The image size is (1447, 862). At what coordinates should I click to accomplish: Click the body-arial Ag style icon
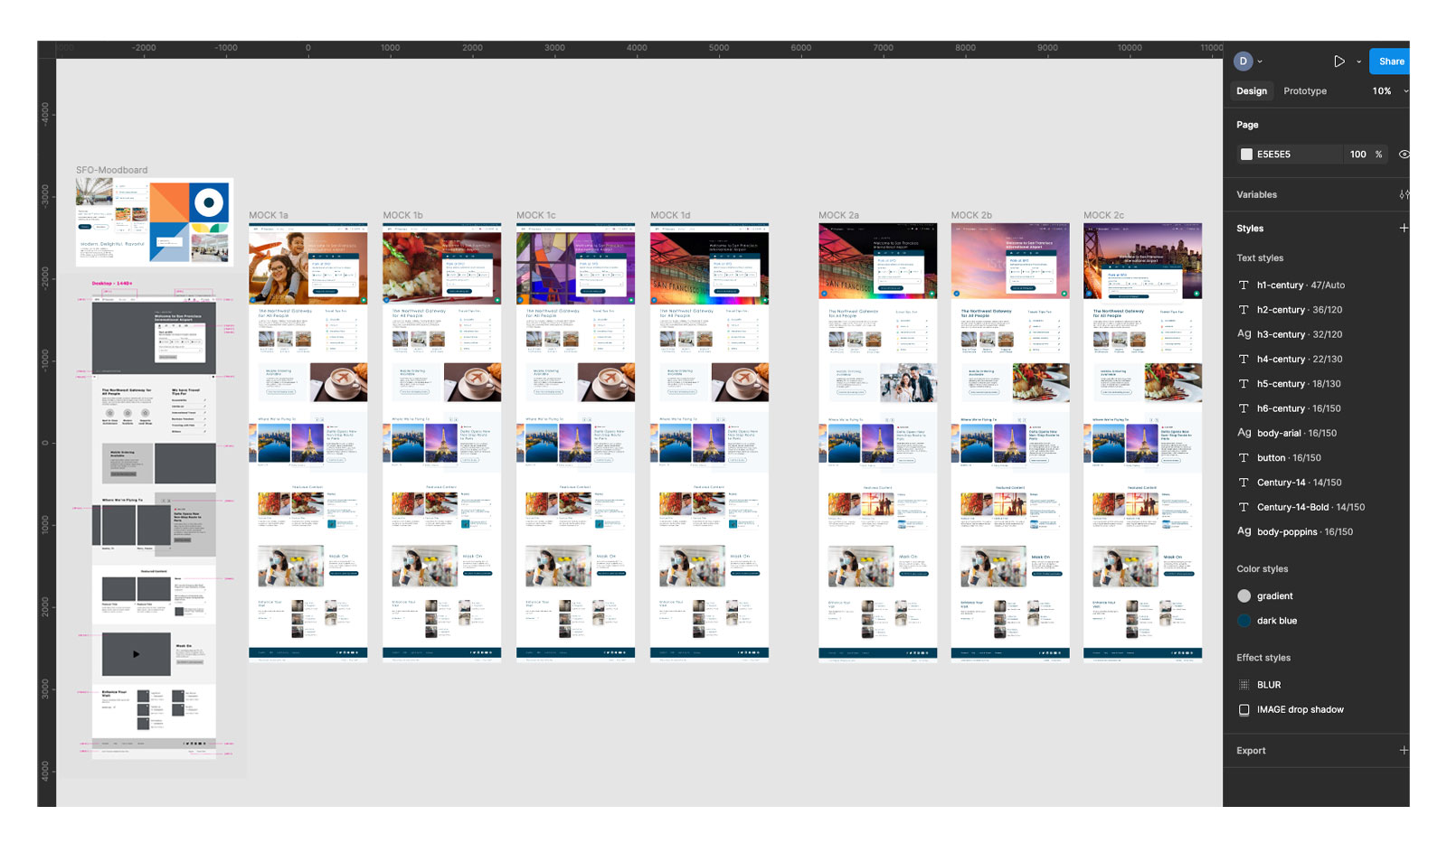tap(1244, 433)
